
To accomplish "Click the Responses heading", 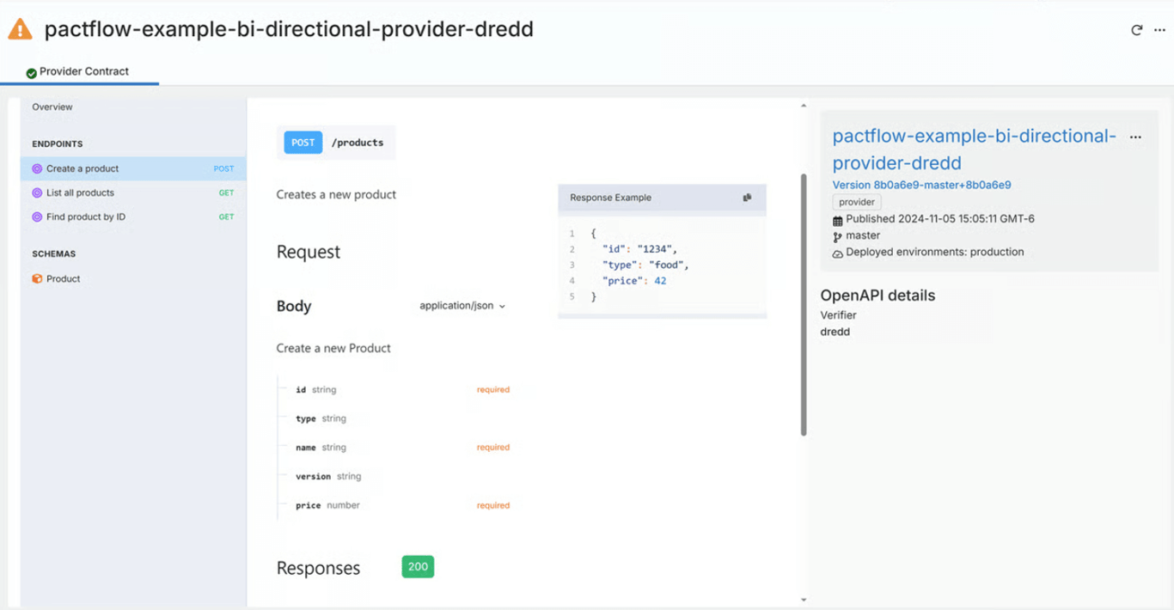I will click(x=318, y=569).
